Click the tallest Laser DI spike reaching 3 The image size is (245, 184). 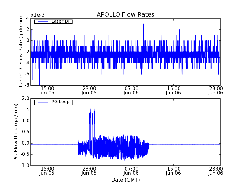point(143,25)
